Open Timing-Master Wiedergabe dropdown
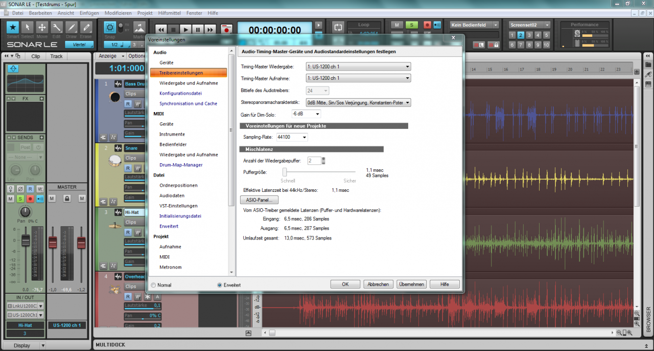The height and width of the screenshot is (351, 654). [x=358, y=67]
